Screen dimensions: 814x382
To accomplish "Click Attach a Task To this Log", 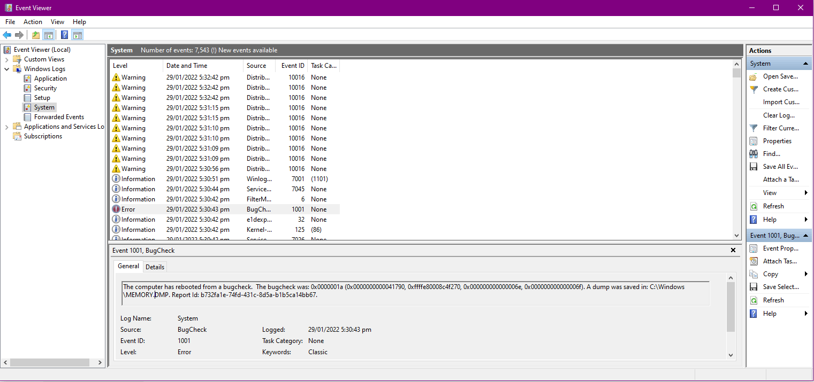I will 780,180.
